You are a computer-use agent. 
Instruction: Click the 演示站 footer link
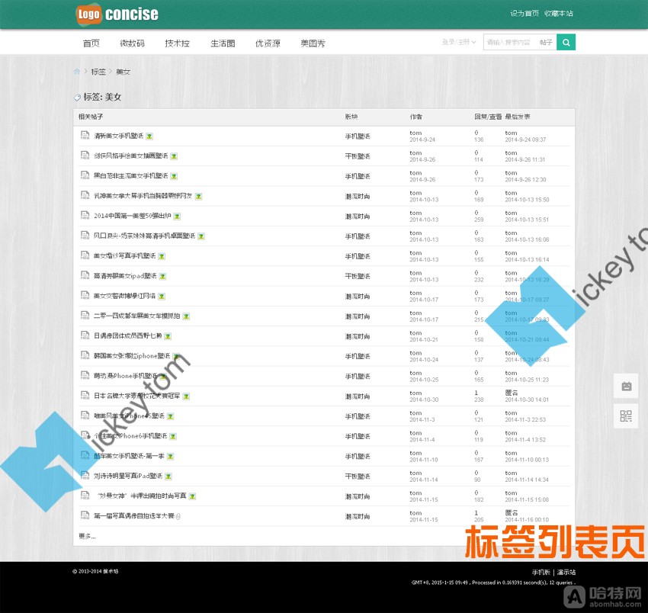(566, 572)
